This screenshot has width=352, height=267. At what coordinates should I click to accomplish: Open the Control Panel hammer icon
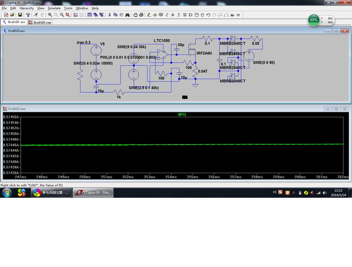click(x=28, y=15)
